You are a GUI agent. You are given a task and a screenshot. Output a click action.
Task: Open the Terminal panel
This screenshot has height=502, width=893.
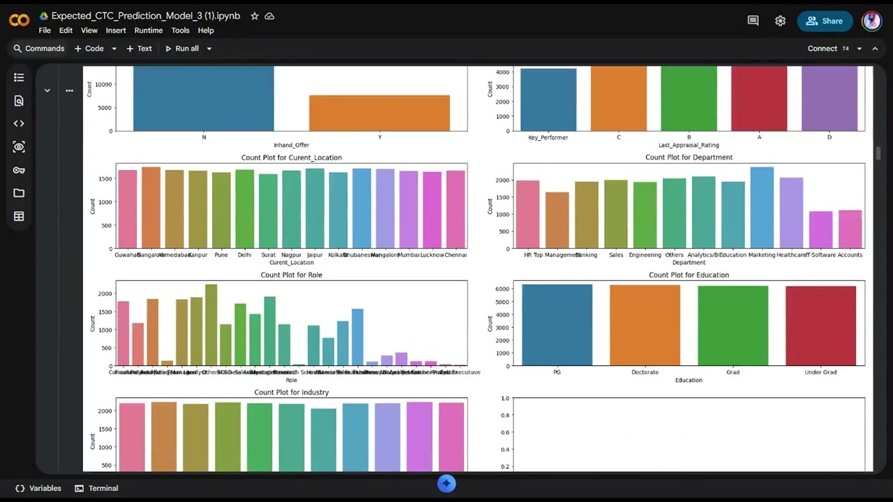click(96, 488)
